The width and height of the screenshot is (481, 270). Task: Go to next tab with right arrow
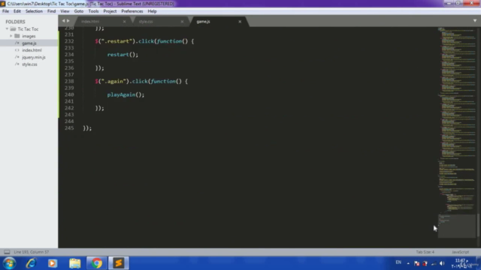[68, 21]
